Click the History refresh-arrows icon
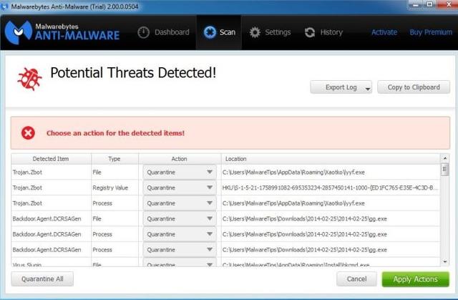458x300 pixels. (310, 32)
